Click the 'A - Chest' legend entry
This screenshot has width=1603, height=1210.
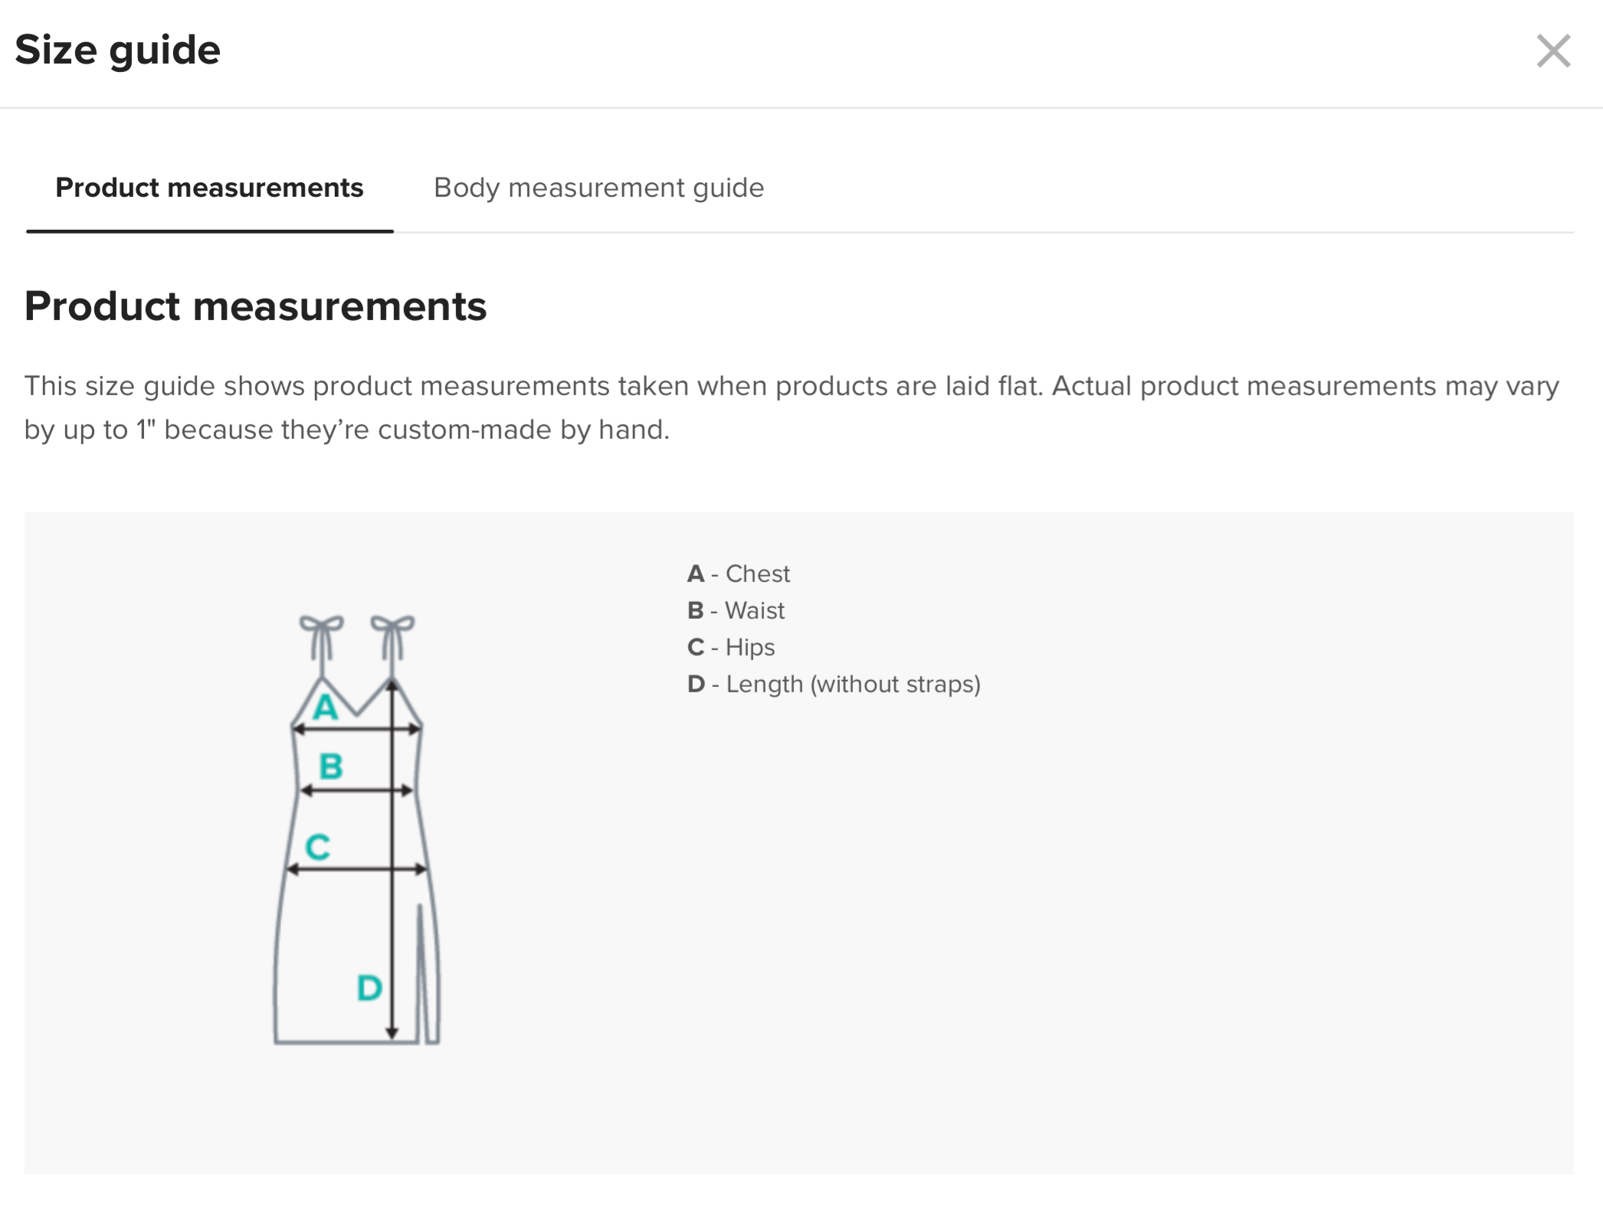739,574
